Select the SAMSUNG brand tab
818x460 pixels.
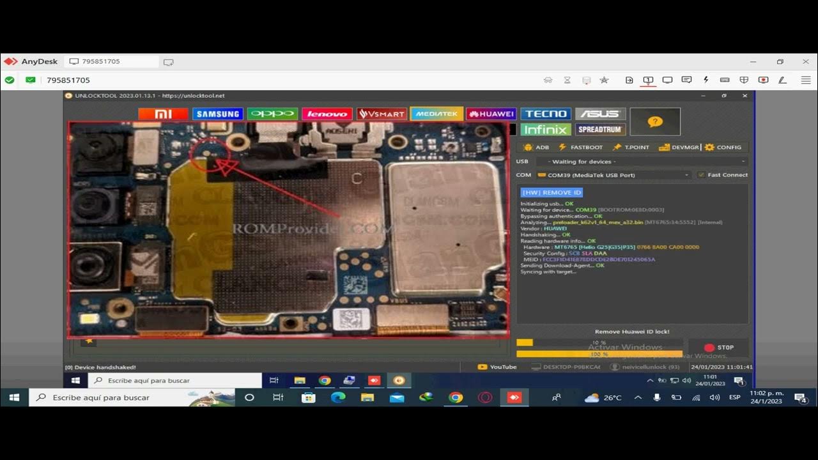click(217, 114)
